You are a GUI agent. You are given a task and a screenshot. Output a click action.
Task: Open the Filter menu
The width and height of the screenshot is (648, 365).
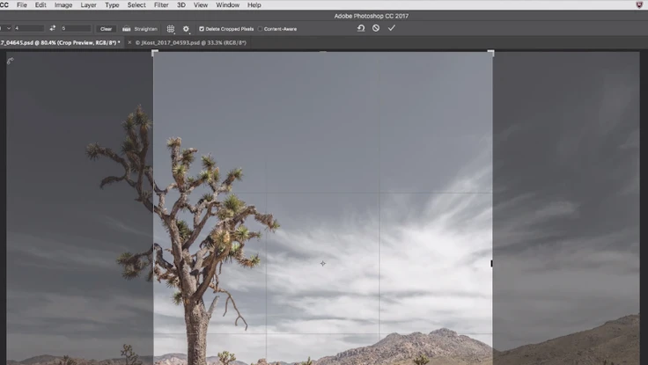tap(161, 5)
